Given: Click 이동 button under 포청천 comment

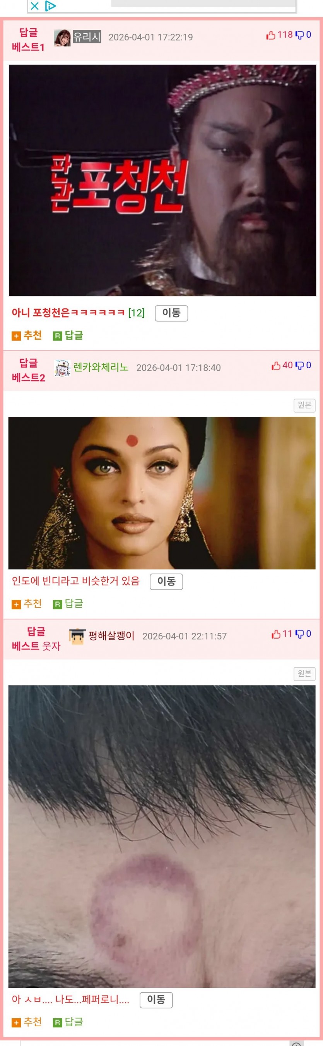Looking at the screenshot, I should click(x=171, y=313).
